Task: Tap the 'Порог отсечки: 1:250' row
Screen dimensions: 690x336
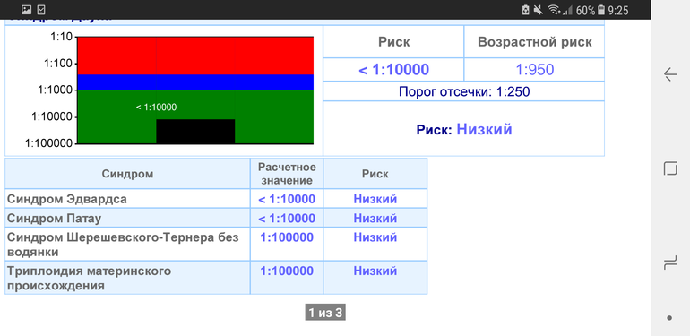Action: 464,91
